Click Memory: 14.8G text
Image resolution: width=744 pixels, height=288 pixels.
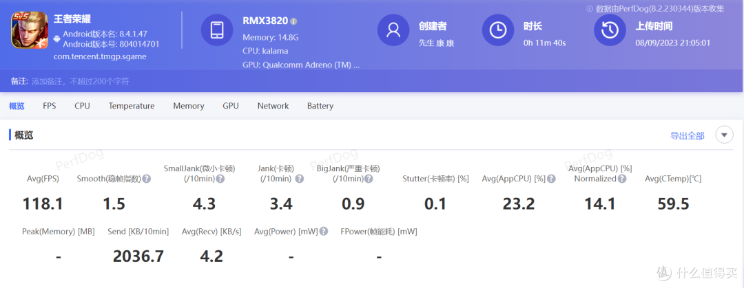[271, 37]
